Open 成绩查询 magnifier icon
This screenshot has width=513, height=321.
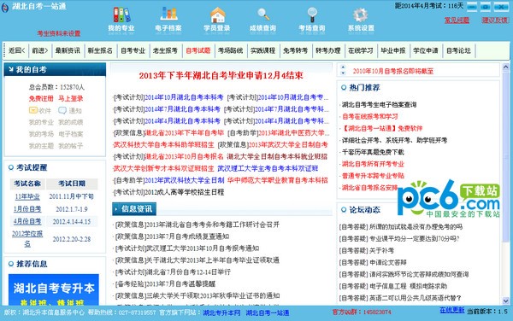point(263,15)
